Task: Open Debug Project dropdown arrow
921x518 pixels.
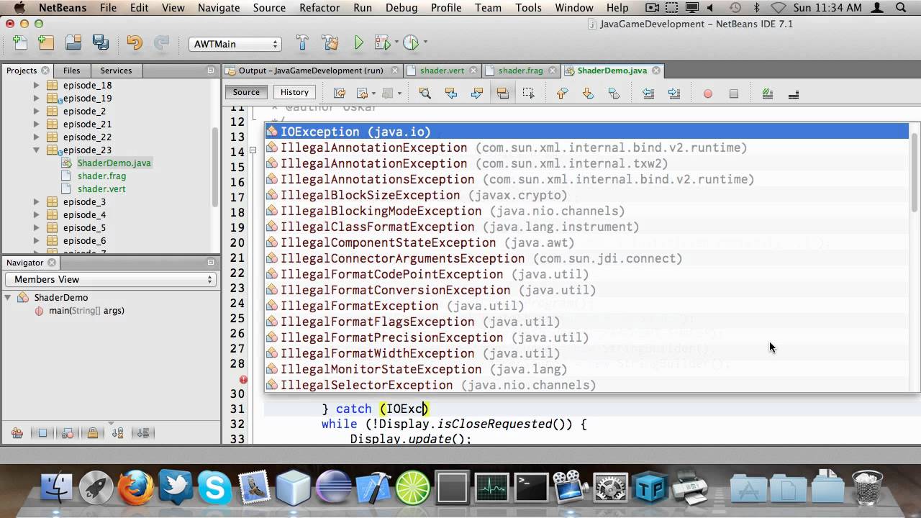Action: coord(396,43)
